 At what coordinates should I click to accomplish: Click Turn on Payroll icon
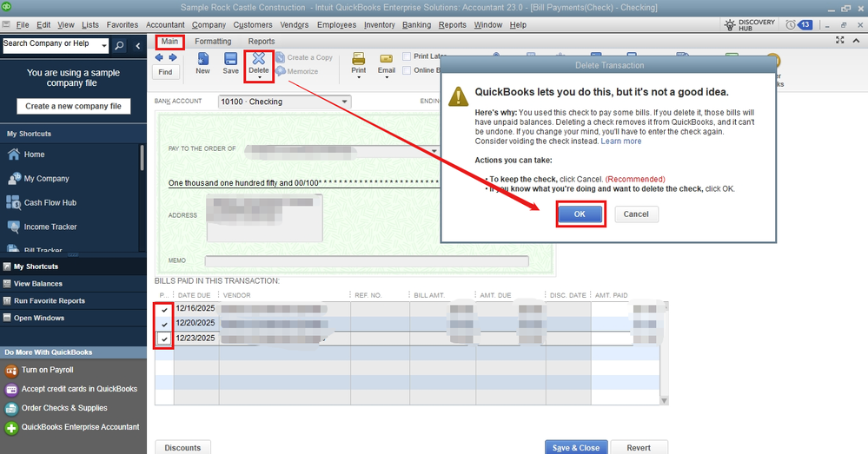pos(11,371)
